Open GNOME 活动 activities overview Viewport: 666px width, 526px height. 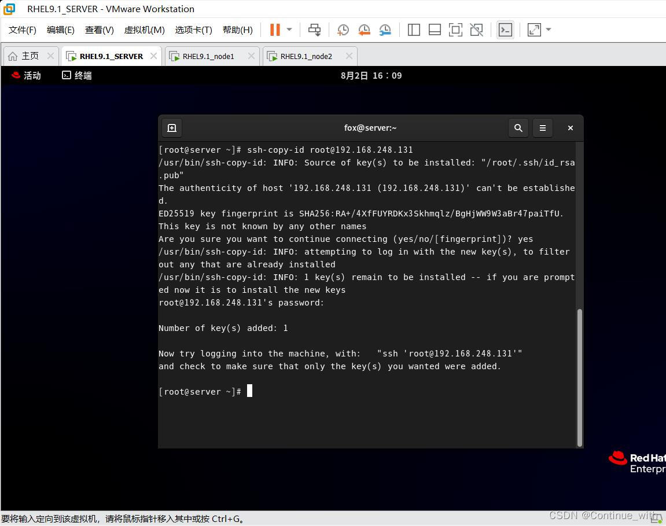pyautogui.click(x=27, y=76)
